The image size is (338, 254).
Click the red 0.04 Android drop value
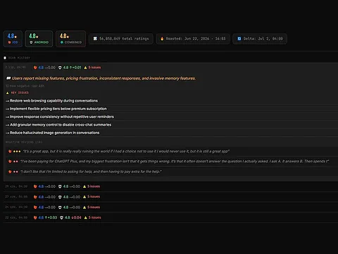pyautogui.click(x=76, y=217)
